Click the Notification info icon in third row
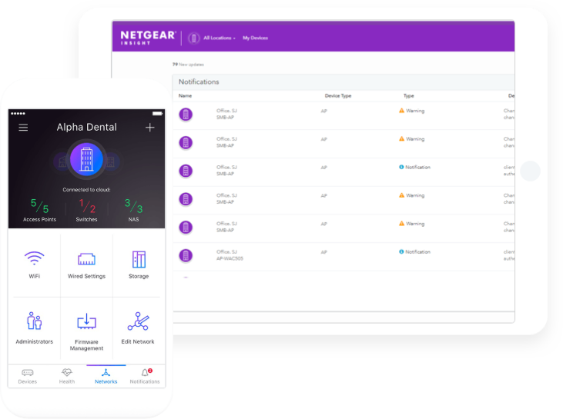The width and height of the screenshot is (563, 419). click(401, 167)
